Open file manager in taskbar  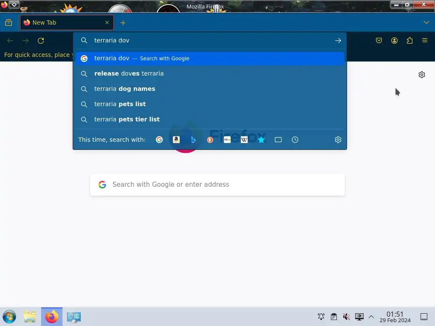pos(30,317)
